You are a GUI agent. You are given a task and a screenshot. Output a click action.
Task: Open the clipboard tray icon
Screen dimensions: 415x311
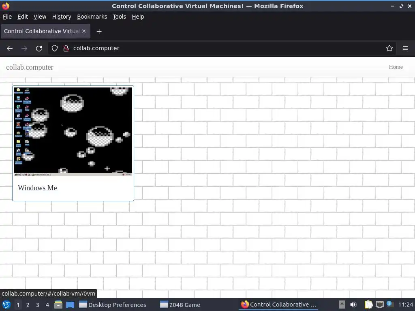click(368, 305)
